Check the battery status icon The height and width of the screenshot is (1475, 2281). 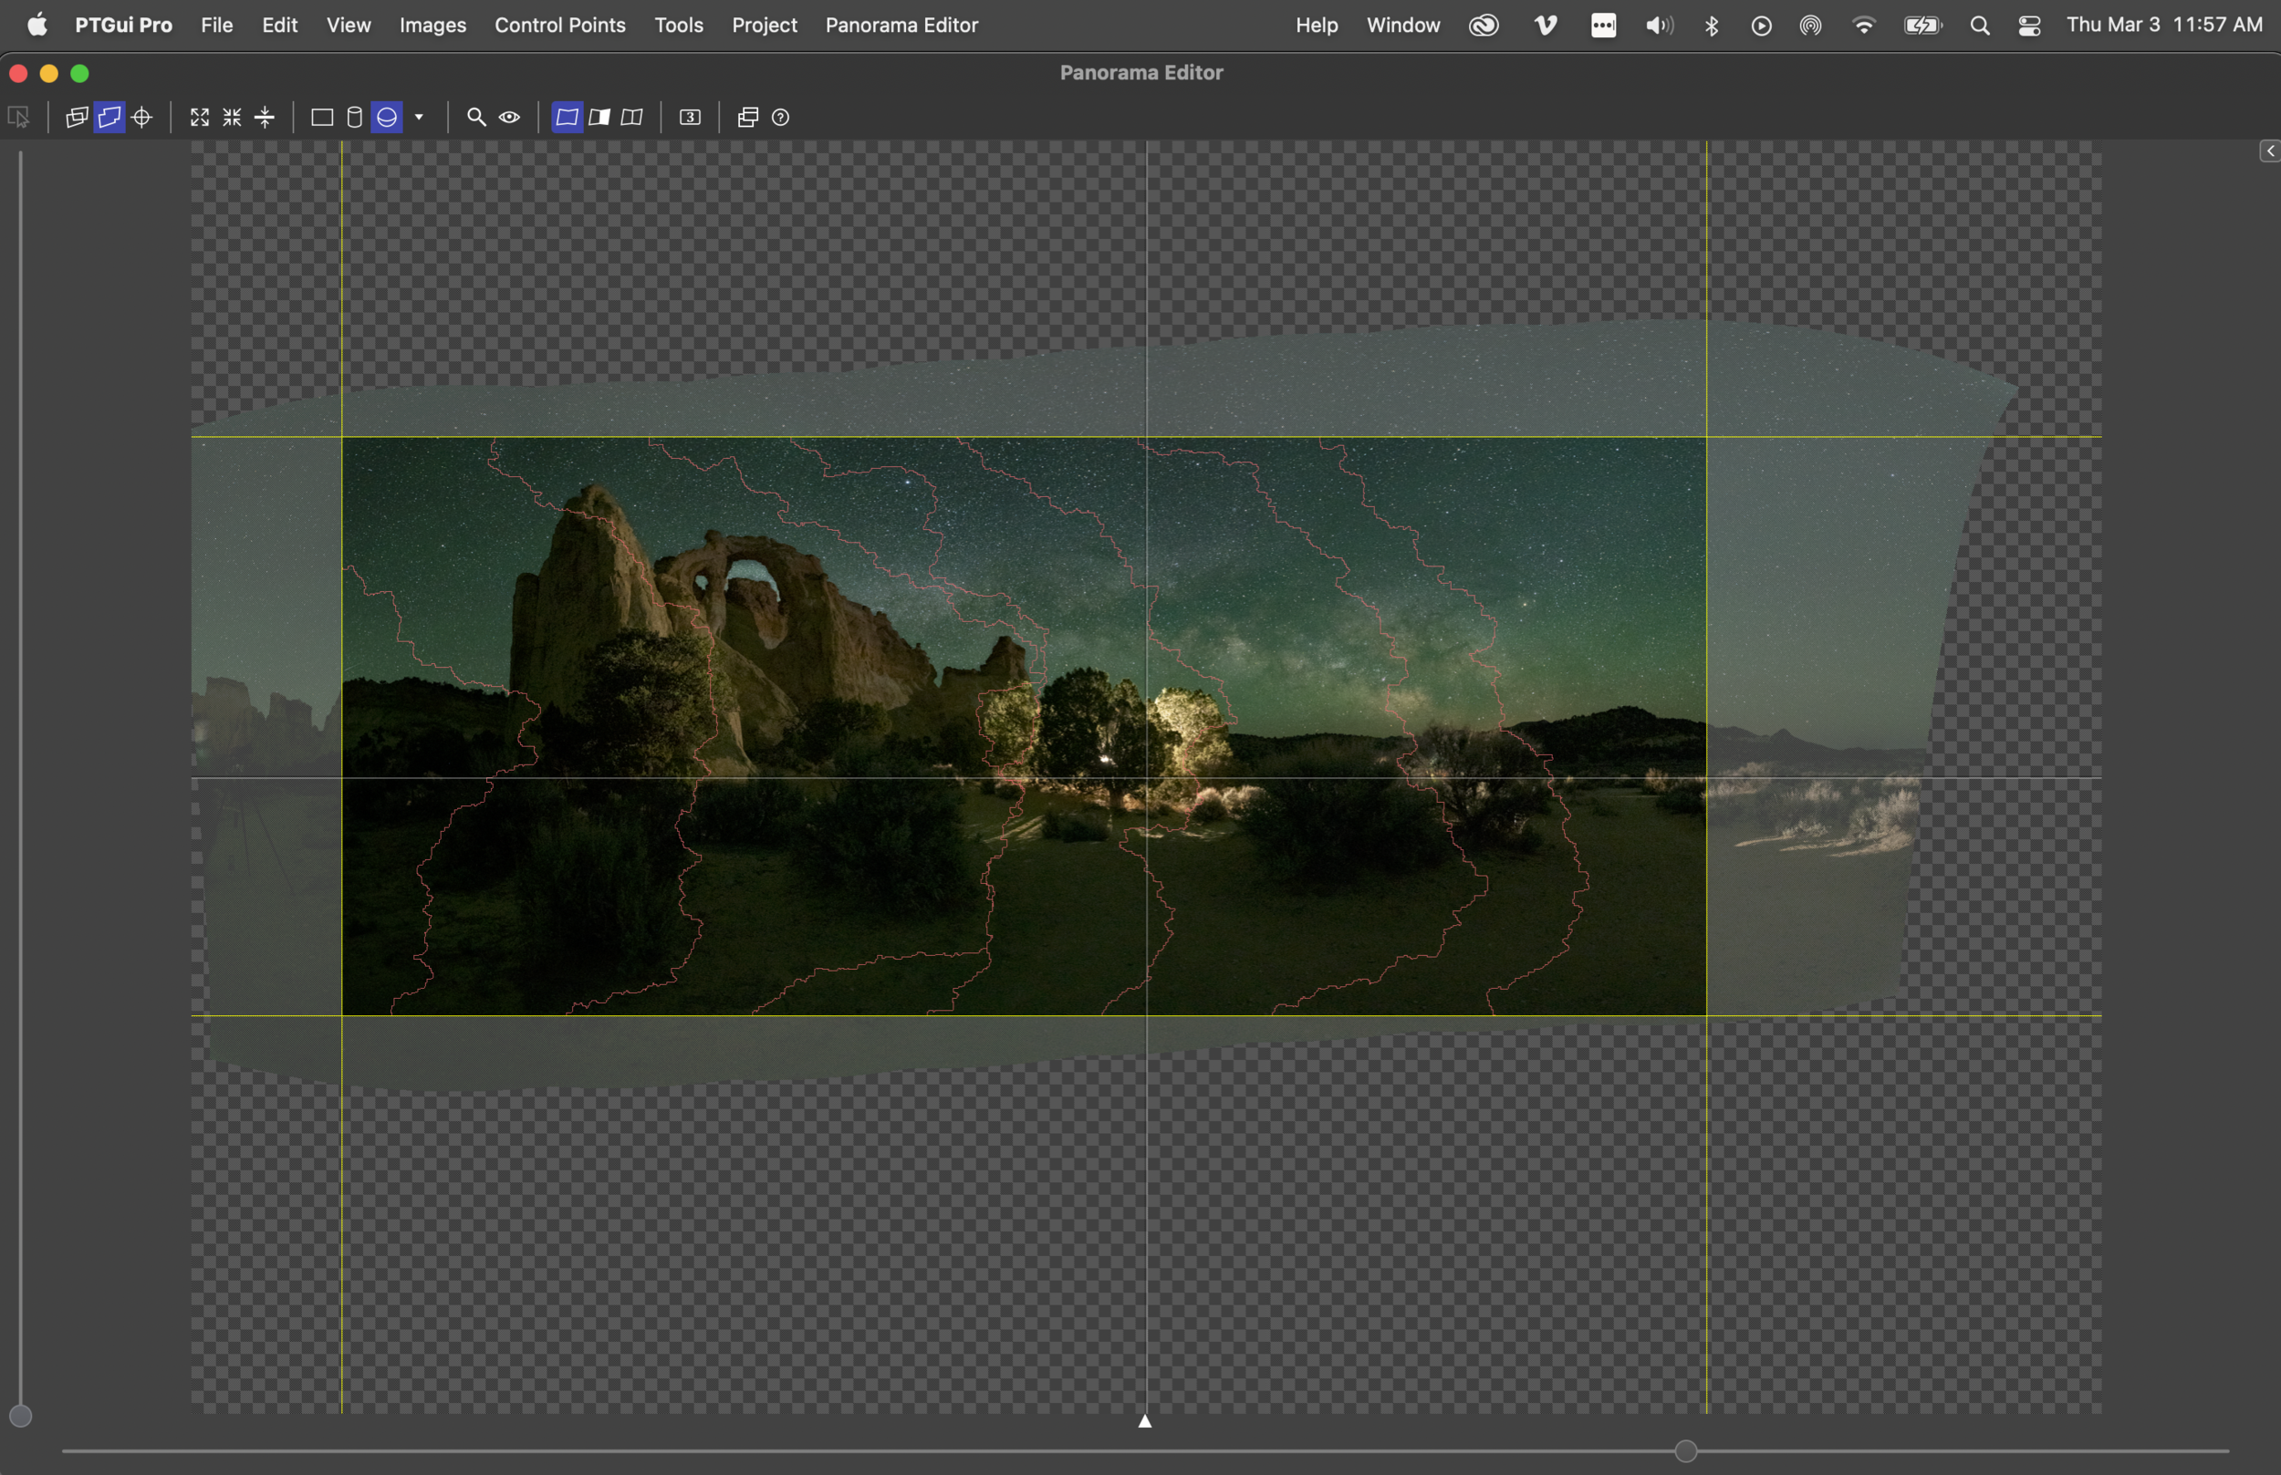coord(1922,26)
